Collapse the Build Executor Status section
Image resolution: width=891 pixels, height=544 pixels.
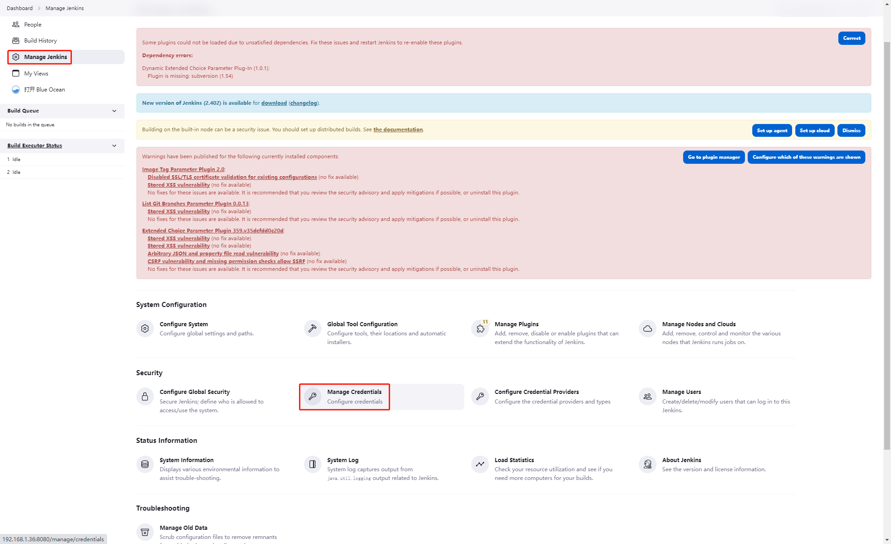point(114,145)
